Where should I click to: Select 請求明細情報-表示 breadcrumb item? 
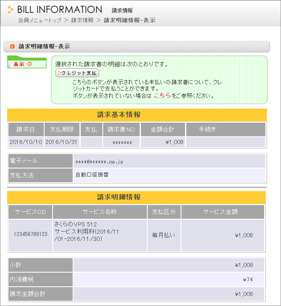point(129,20)
